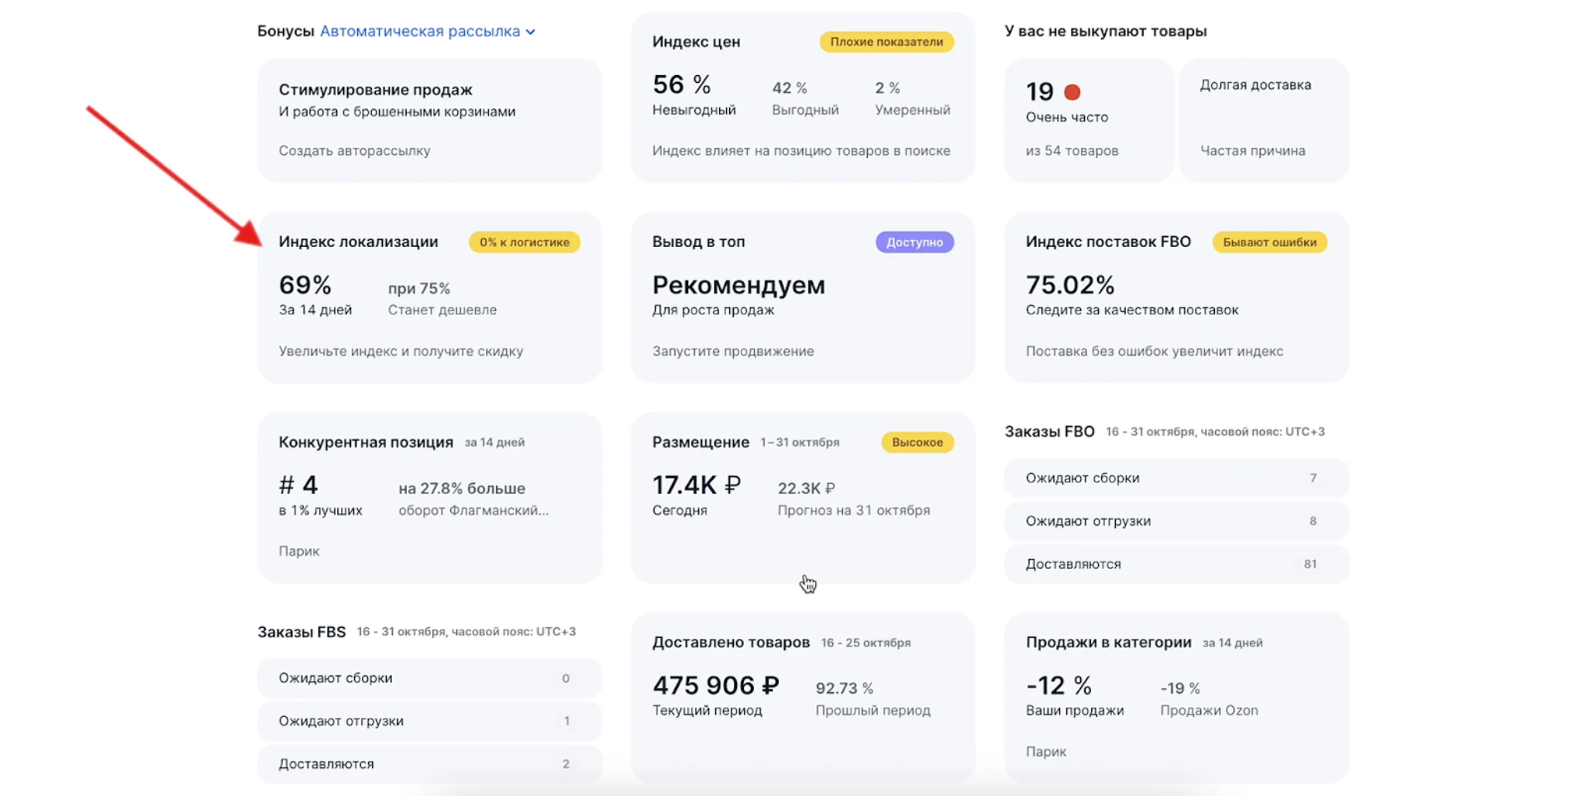Click the Запустите продвижение link
The image size is (1587, 796).
click(x=732, y=351)
